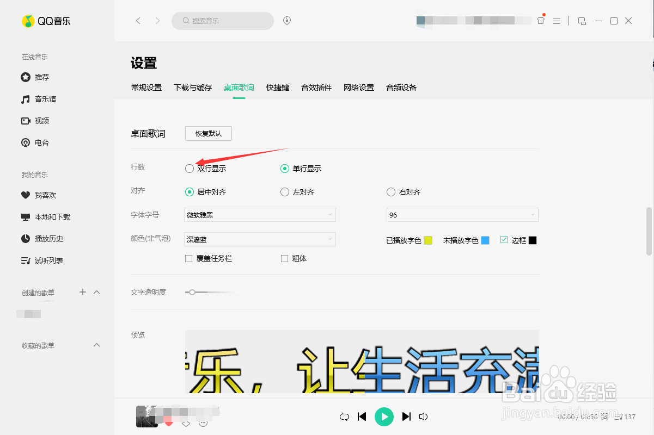Screen dimensions: 654x435
Task: Click inside the 搜索音乐 search field
Action: pyautogui.click(x=223, y=21)
